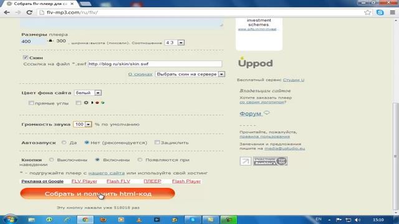Open the 4:3 aspect ratio dropdown
399x224 pixels.
pyautogui.click(x=175, y=43)
